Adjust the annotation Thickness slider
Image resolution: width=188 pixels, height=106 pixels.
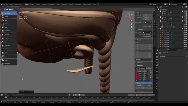[144, 85]
